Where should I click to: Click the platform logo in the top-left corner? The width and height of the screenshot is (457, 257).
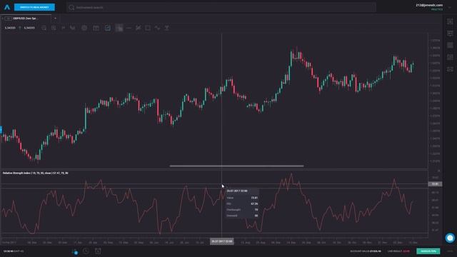(x=7, y=7)
